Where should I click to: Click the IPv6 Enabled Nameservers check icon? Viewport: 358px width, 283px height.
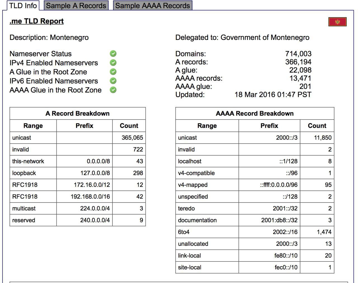tap(113, 81)
